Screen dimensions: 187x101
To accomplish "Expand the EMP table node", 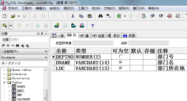I will (9, 95).
